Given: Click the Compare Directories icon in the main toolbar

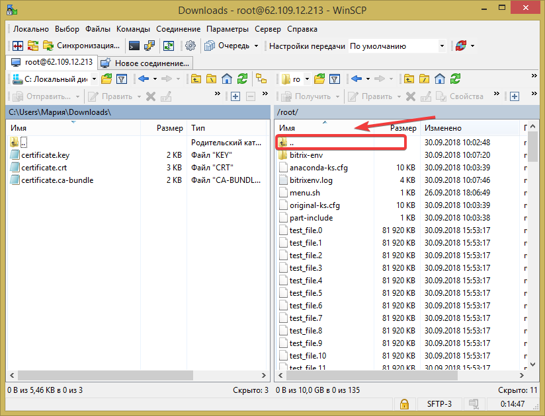Looking at the screenshot, I should (x=18, y=46).
